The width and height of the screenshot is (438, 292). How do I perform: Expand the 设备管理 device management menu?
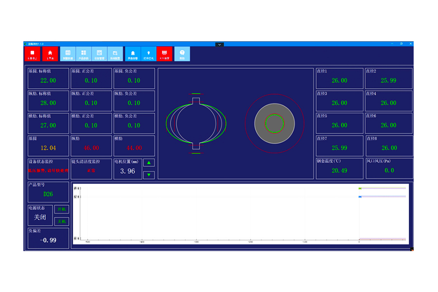(x=99, y=54)
